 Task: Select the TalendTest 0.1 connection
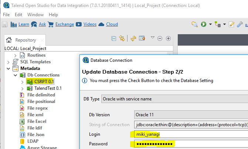point(48,88)
